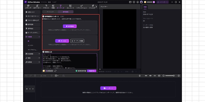
Task: Click the purple add credits plus icon
Action: [x=154, y=2]
